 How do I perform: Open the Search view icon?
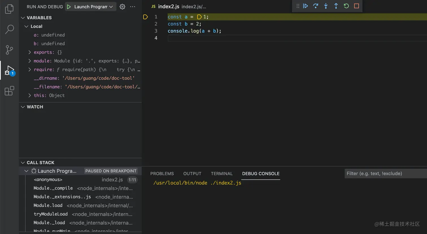point(9,29)
